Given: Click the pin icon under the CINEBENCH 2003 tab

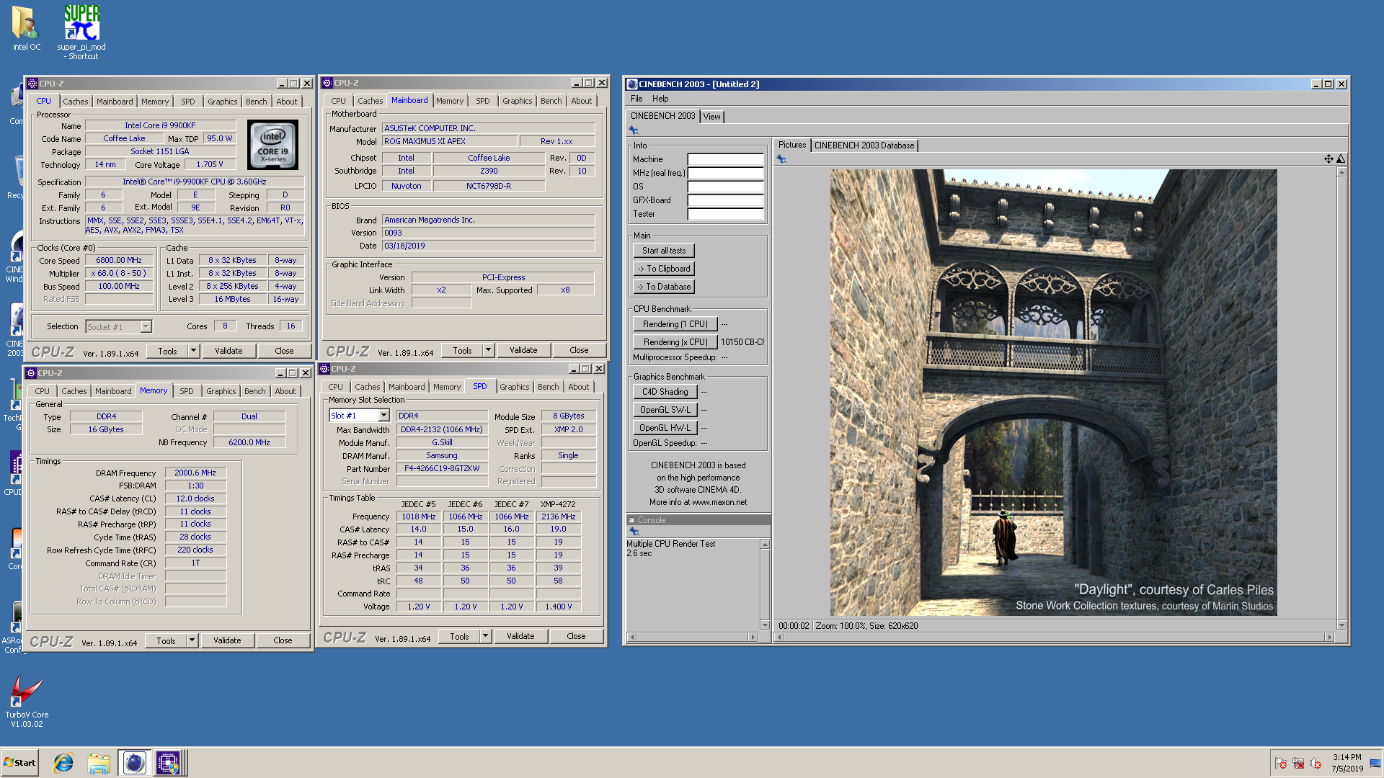Looking at the screenshot, I should 634,130.
